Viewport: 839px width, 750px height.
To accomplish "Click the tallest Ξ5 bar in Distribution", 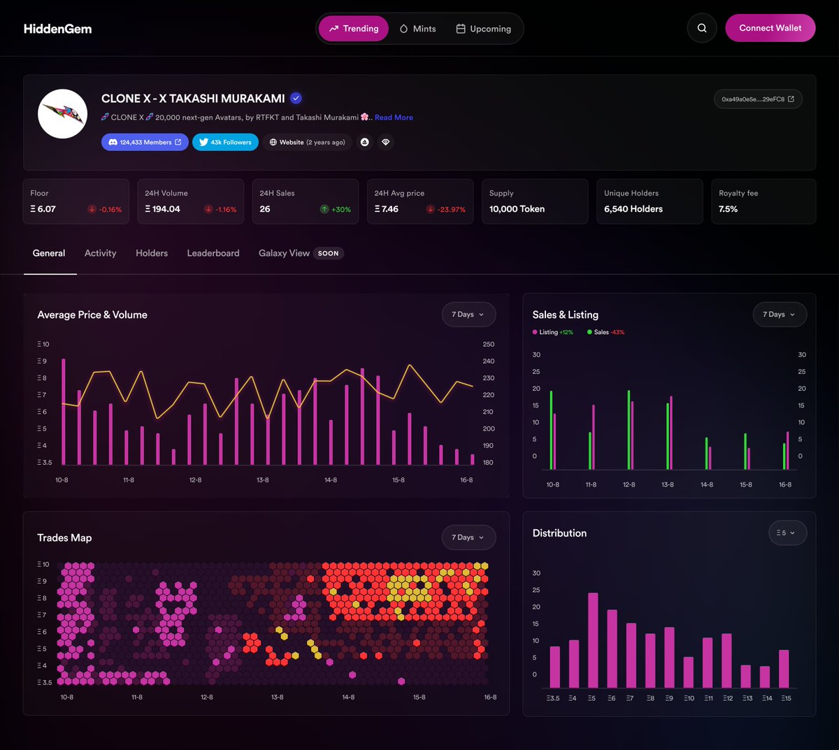I will coord(593,640).
